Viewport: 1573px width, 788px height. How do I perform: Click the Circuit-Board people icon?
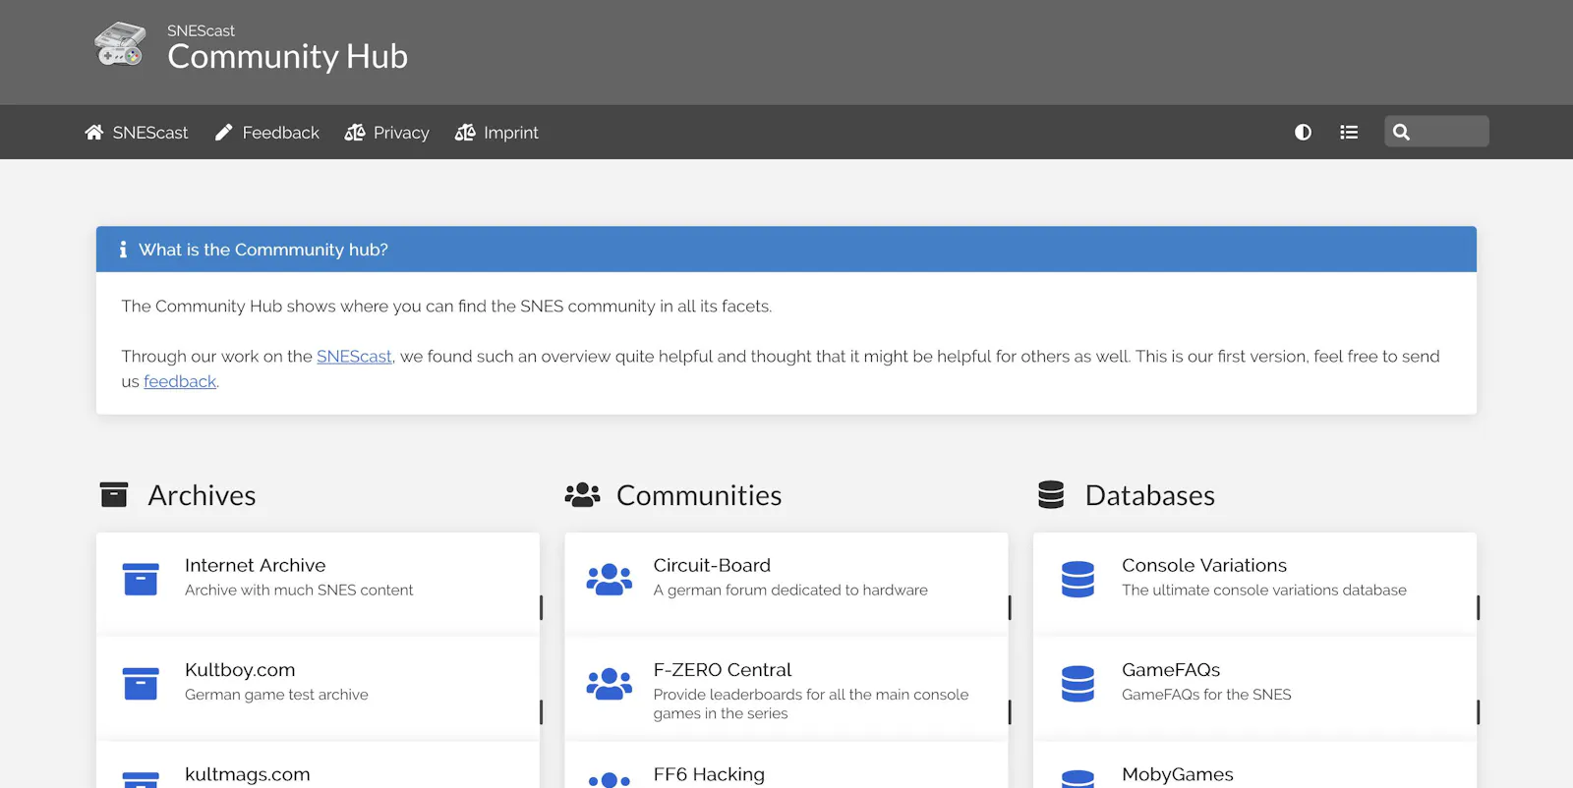coord(610,579)
